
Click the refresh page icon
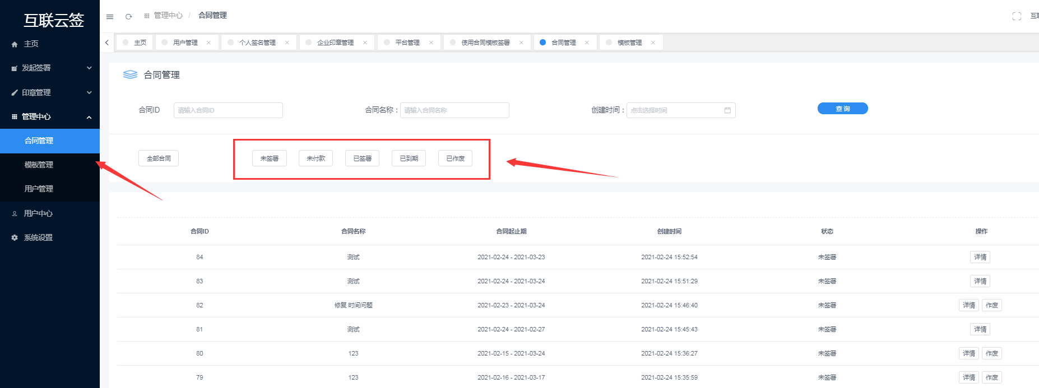tap(129, 16)
